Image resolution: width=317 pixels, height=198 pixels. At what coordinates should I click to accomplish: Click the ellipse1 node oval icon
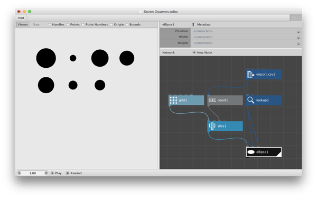[x=251, y=152]
